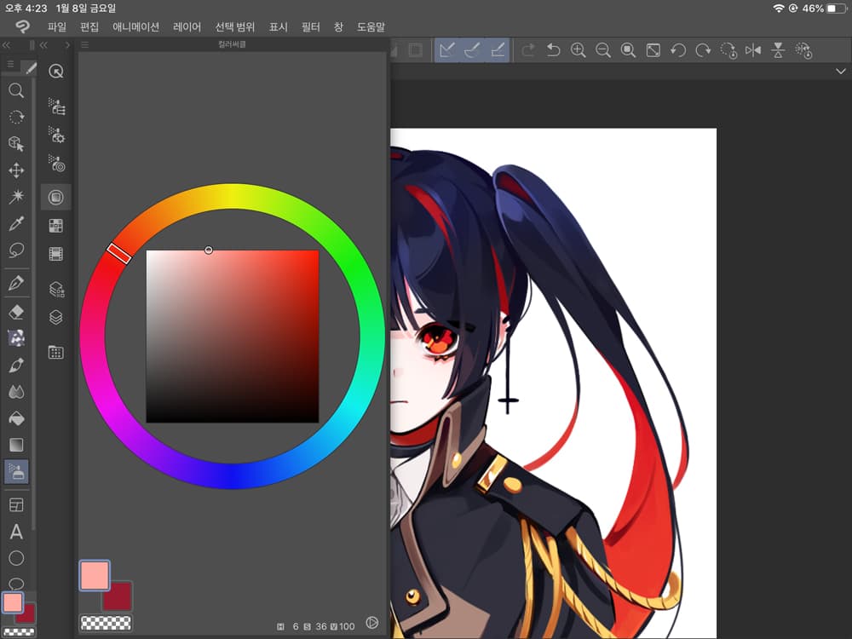The height and width of the screenshot is (639, 852).
Task: Click the saturation-brightness color square
Action: [x=233, y=337]
